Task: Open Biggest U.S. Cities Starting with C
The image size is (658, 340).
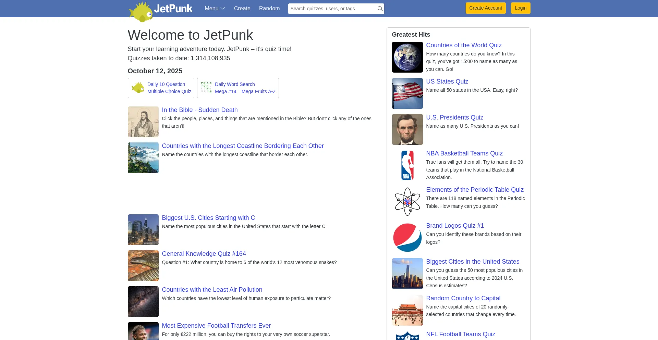Action: (208, 218)
